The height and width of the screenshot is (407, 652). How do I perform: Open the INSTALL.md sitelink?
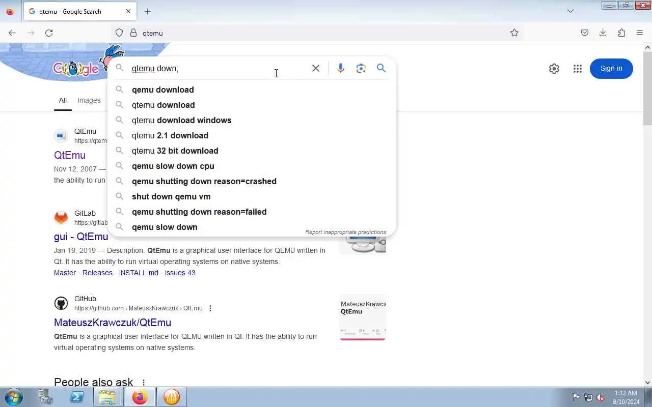tap(139, 273)
